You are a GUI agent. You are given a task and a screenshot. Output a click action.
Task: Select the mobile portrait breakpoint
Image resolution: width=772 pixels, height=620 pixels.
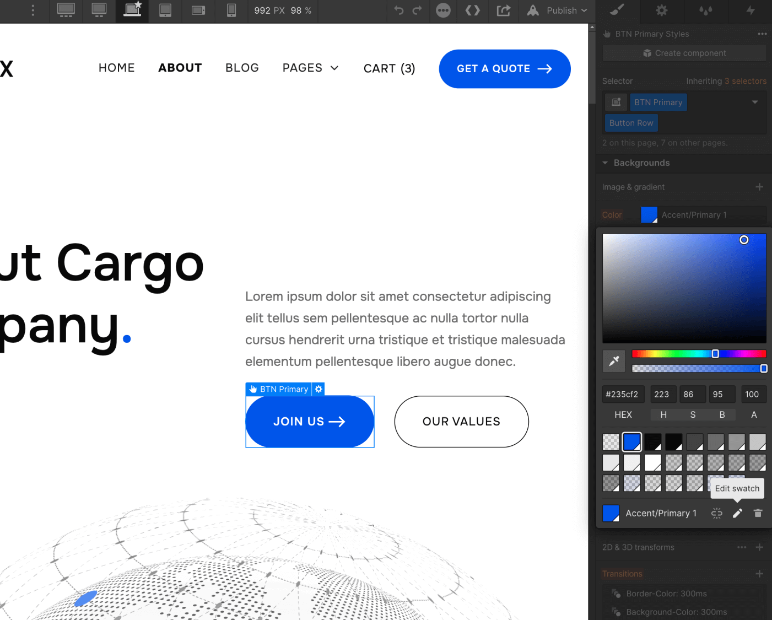(231, 10)
